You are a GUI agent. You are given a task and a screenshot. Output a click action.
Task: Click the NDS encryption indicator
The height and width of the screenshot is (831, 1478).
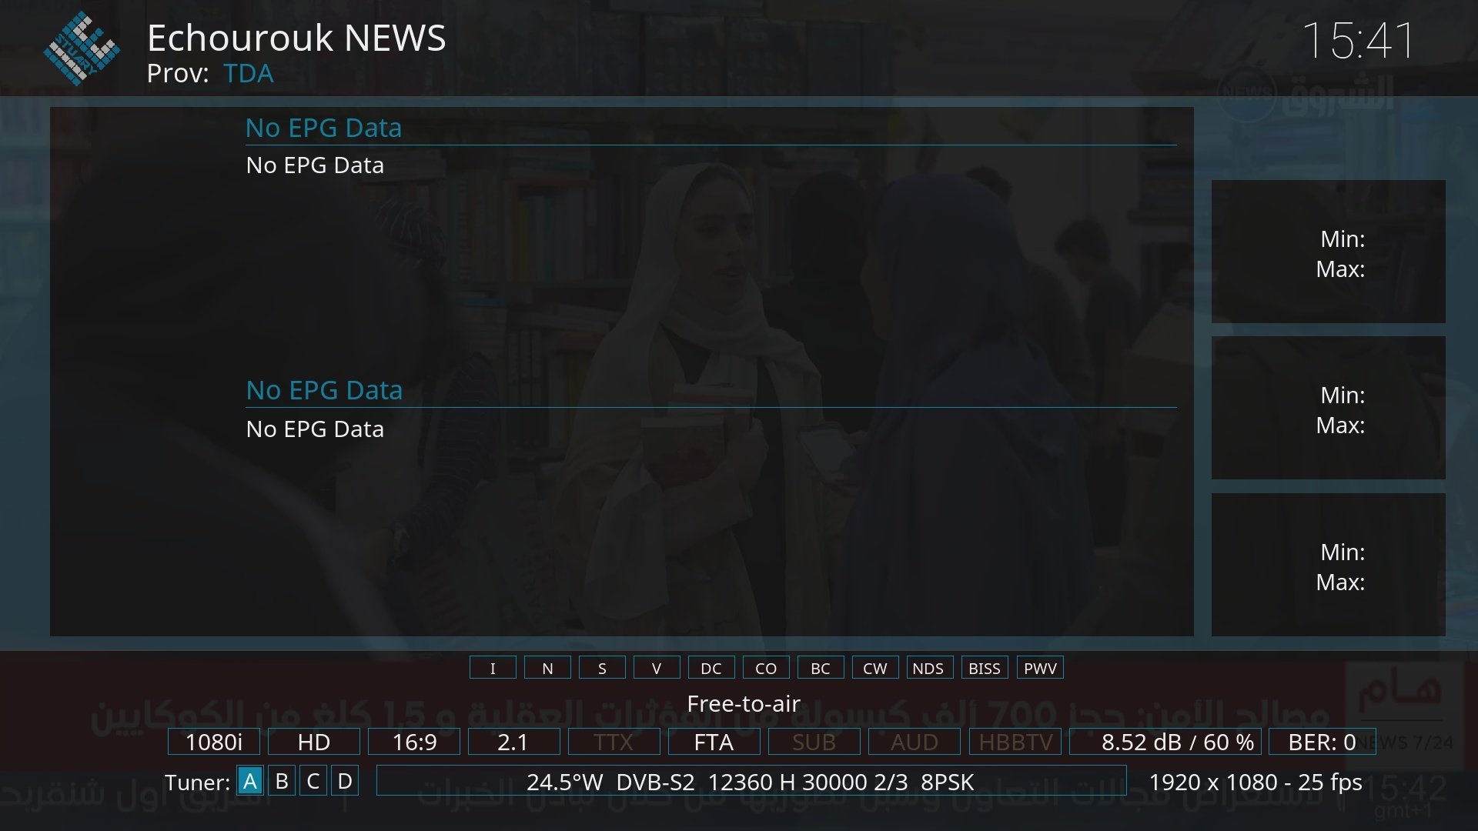[x=930, y=668]
